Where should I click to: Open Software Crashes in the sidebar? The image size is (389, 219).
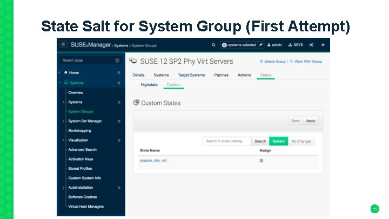(82, 197)
